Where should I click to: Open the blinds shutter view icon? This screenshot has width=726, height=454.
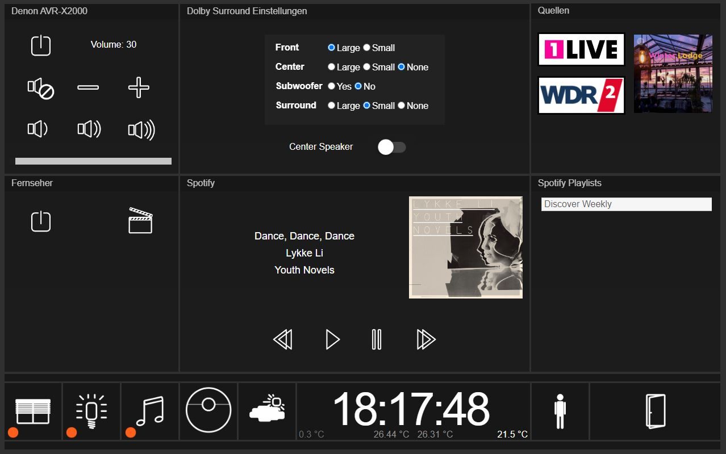click(x=33, y=411)
